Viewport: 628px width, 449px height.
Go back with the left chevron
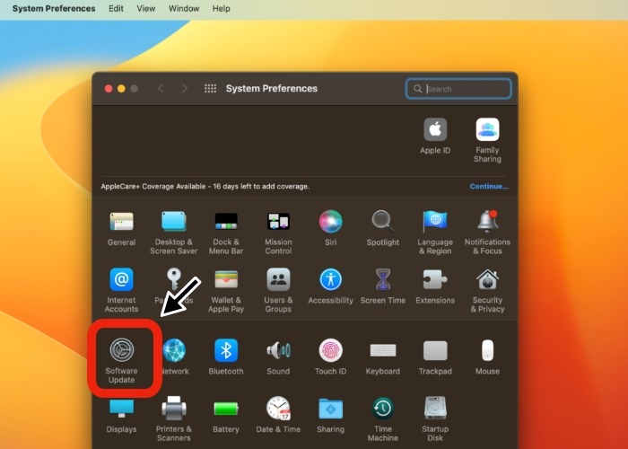point(161,89)
